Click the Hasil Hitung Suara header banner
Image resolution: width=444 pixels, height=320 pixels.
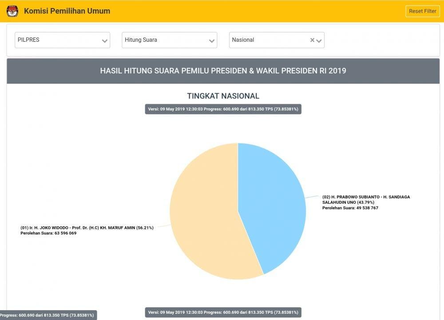point(223,71)
